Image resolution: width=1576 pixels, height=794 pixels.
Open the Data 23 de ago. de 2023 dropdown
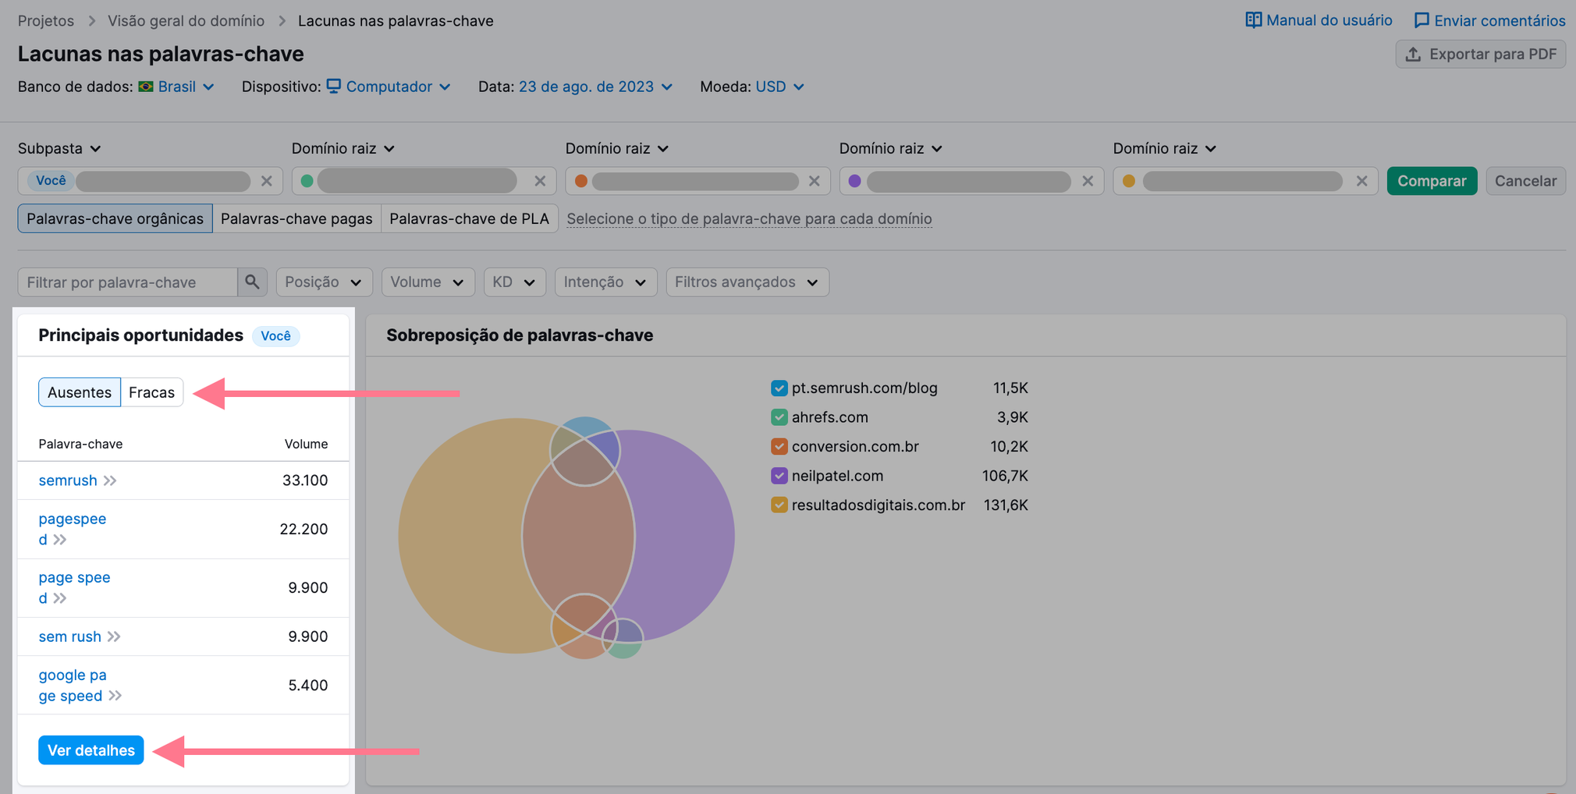595,87
